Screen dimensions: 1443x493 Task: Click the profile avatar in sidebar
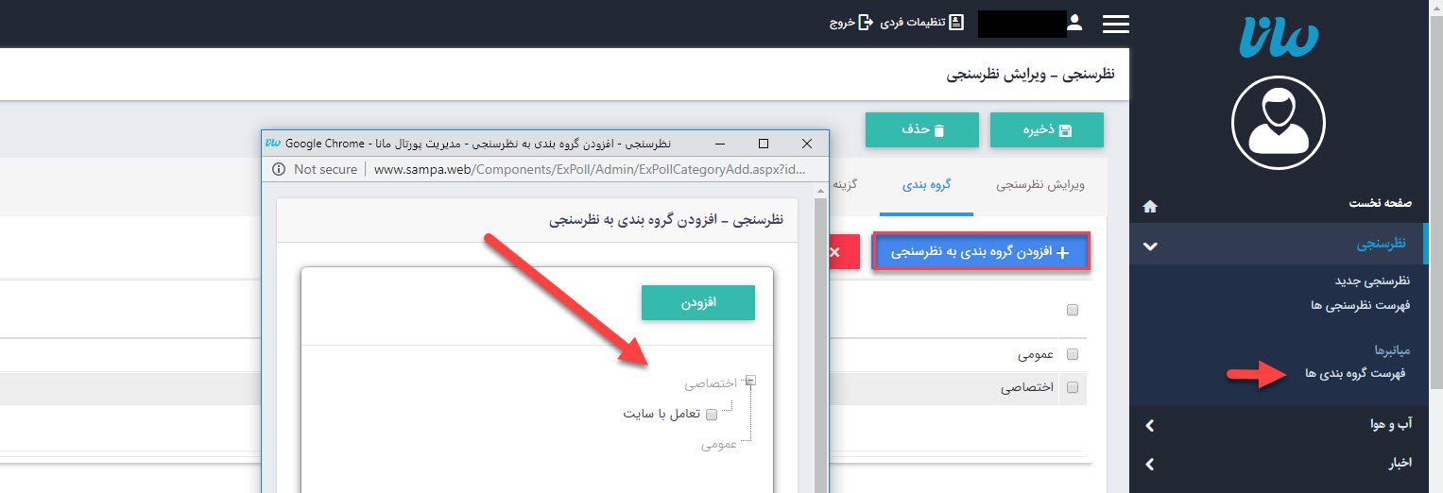[1278, 122]
